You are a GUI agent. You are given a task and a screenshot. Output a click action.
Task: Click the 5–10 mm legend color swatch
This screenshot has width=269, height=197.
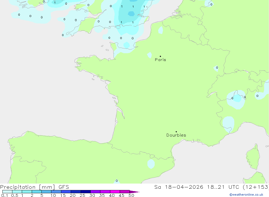pyautogui.click(x=46, y=192)
